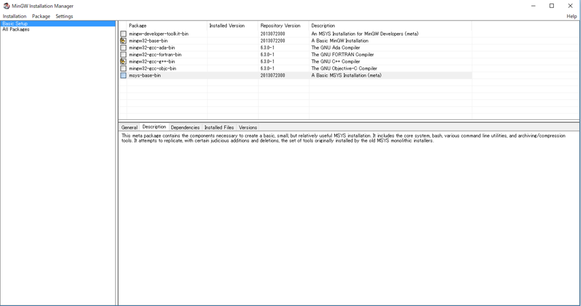The image size is (581, 306).
Task: Select the mingw-developer-toolkit-bin package name
Action: tap(159, 33)
